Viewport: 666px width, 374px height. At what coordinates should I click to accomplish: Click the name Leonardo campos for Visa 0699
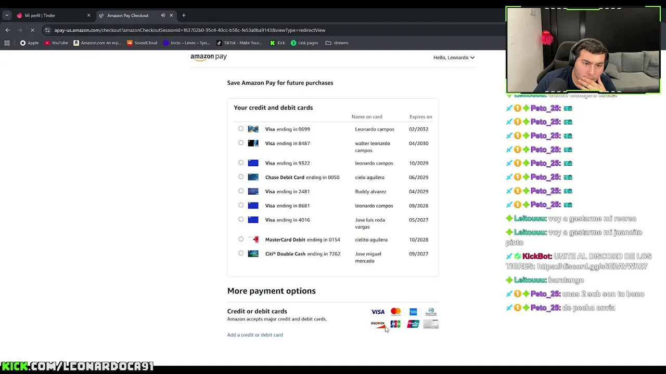pos(375,129)
